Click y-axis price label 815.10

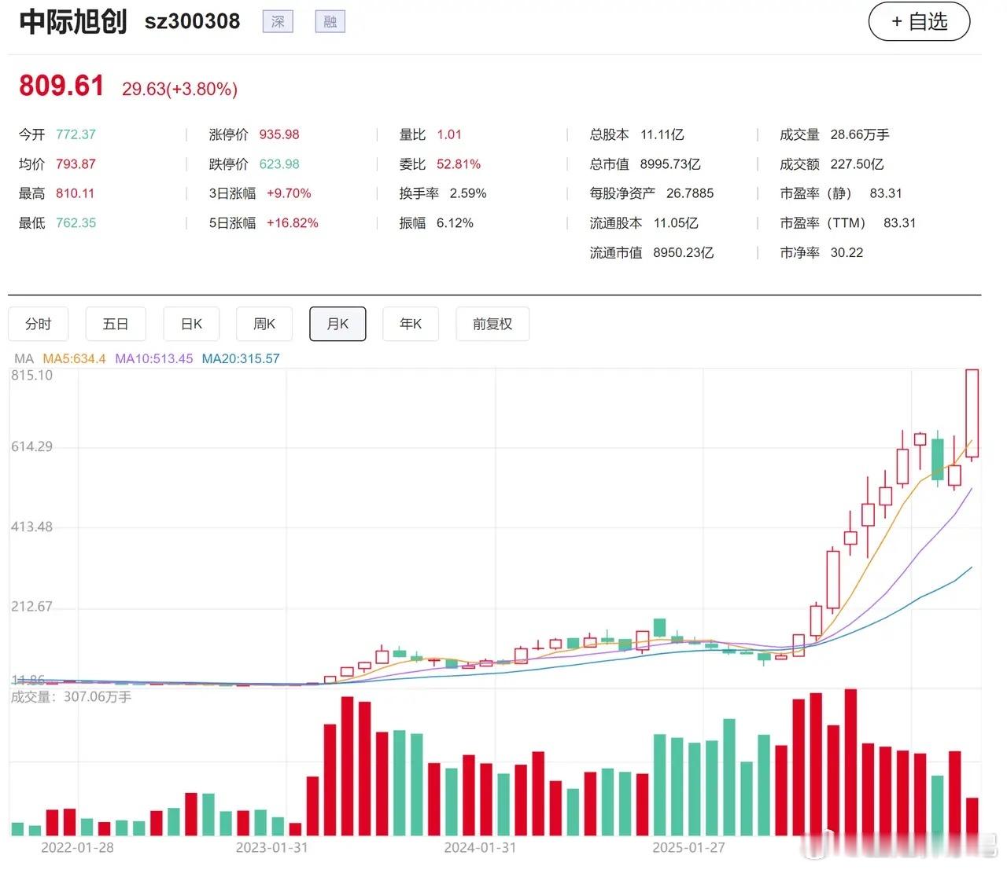tap(31, 376)
